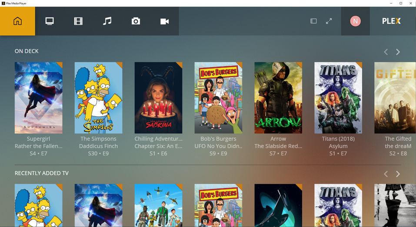The height and width of the screenshot is (227, 416).
Task: Click the 'Titans (2018)' title text
Action: [338, 139]
